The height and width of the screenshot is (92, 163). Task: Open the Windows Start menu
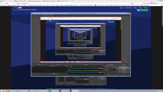[2, 91]
